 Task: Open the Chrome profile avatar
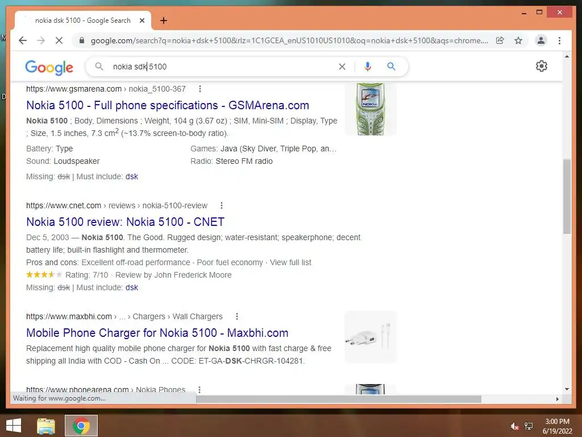(541, 40)
